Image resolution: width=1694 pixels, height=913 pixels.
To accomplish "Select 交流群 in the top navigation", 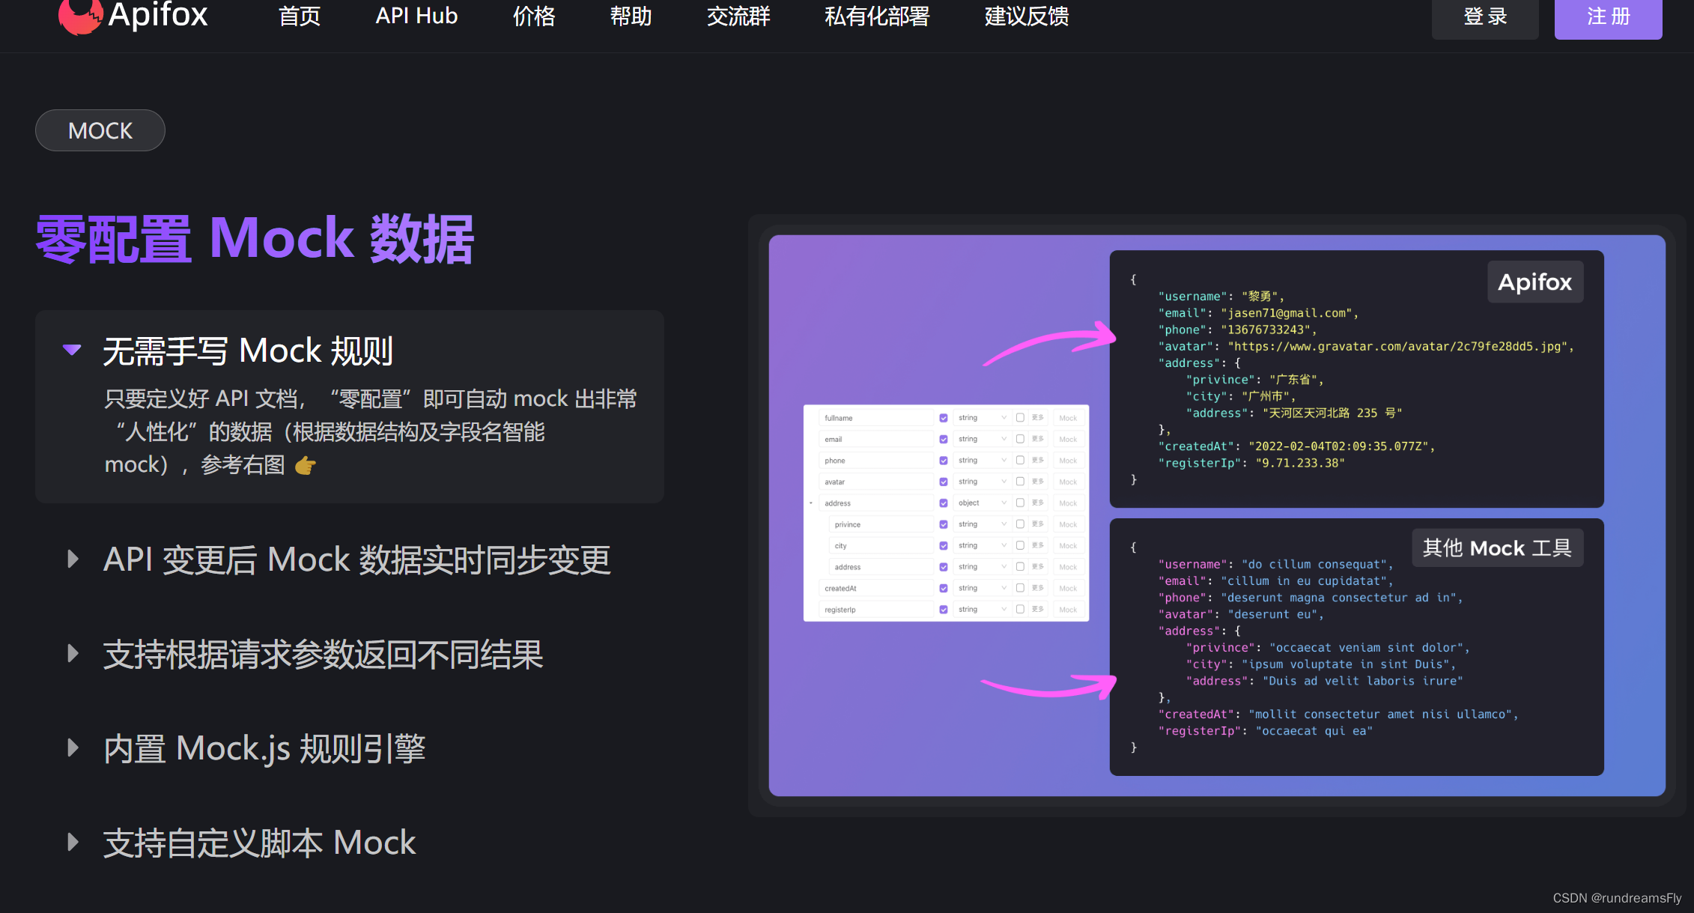I will 738,16.
